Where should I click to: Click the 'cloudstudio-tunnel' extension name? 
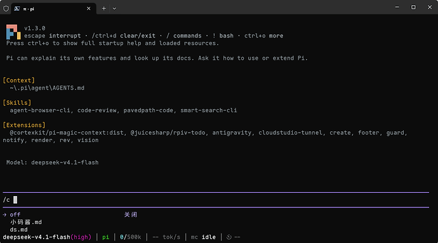(x=290, y=133)
